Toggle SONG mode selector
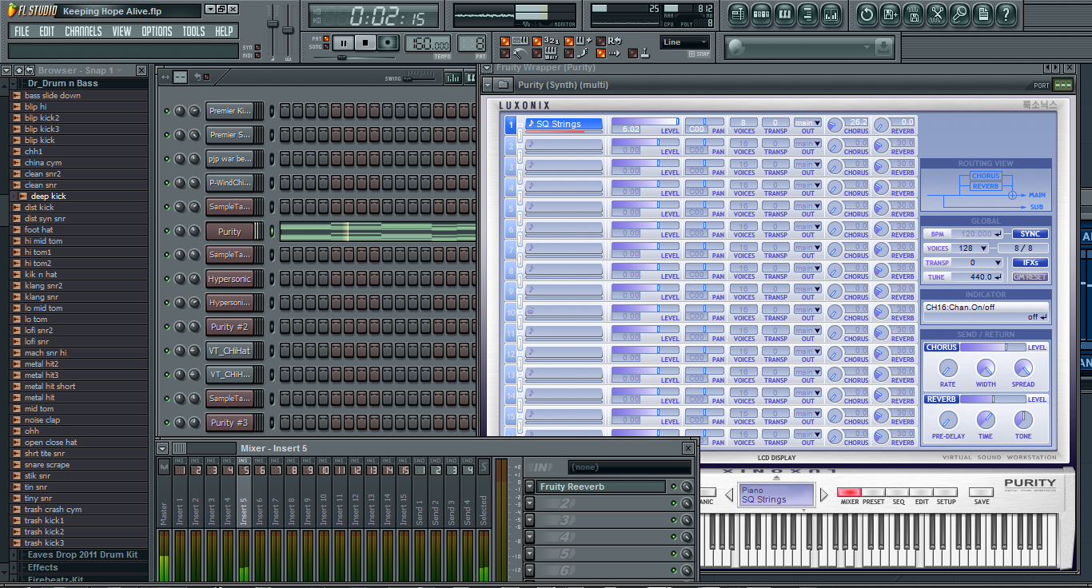Viewport: 1092px width, 588px height. tap(326, 47)
